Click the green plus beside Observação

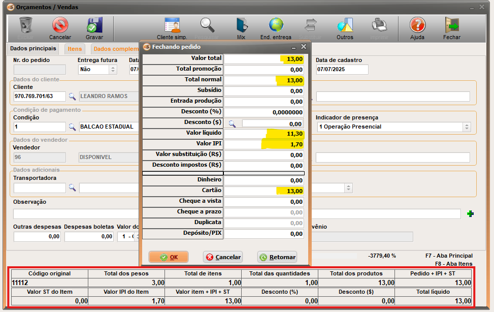470,214
